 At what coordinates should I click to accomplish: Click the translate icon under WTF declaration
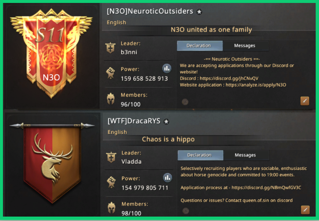[x=185, y=211]
